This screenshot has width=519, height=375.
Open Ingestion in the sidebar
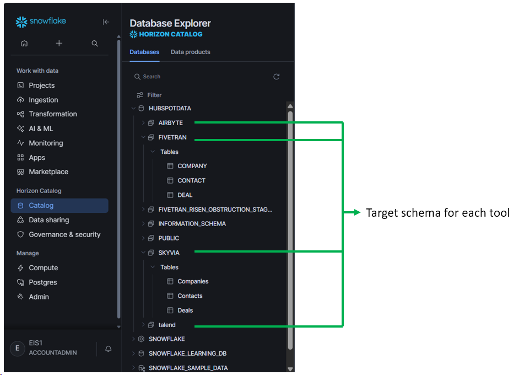tap(60, 100)
